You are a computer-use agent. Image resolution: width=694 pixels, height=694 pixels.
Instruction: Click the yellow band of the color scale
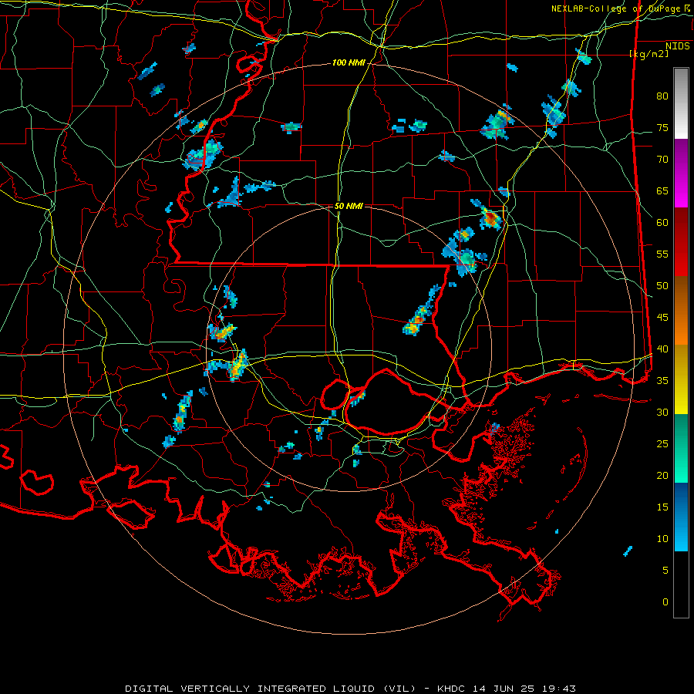[681, 379]
